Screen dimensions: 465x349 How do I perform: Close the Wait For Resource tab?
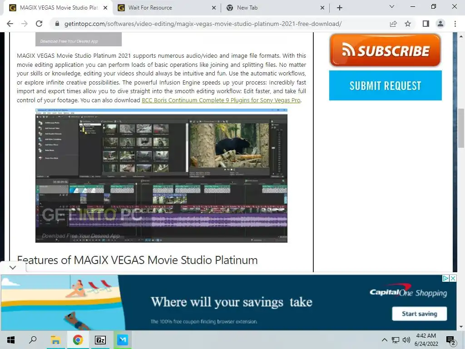(x=214, y=8)
